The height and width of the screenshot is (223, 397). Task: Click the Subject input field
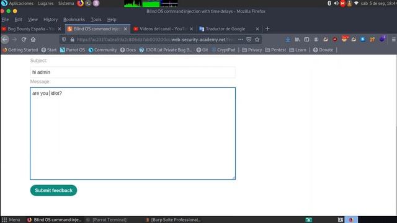(133, 72)
